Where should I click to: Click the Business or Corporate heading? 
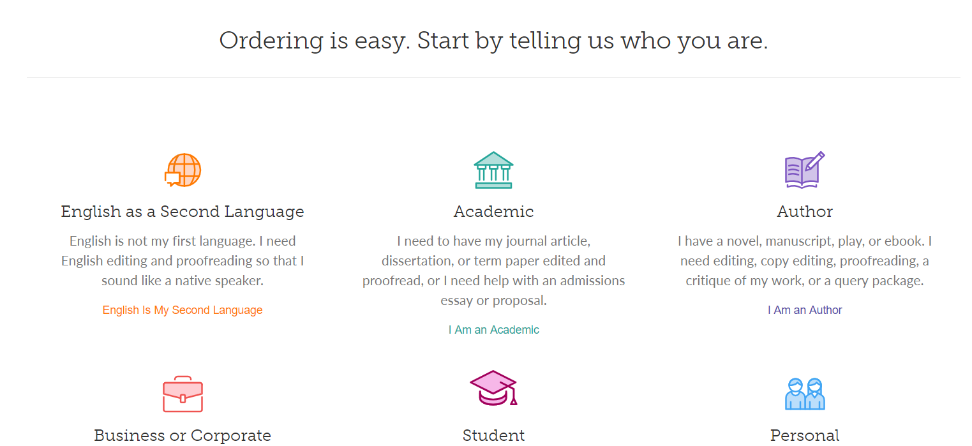point(183,436)
